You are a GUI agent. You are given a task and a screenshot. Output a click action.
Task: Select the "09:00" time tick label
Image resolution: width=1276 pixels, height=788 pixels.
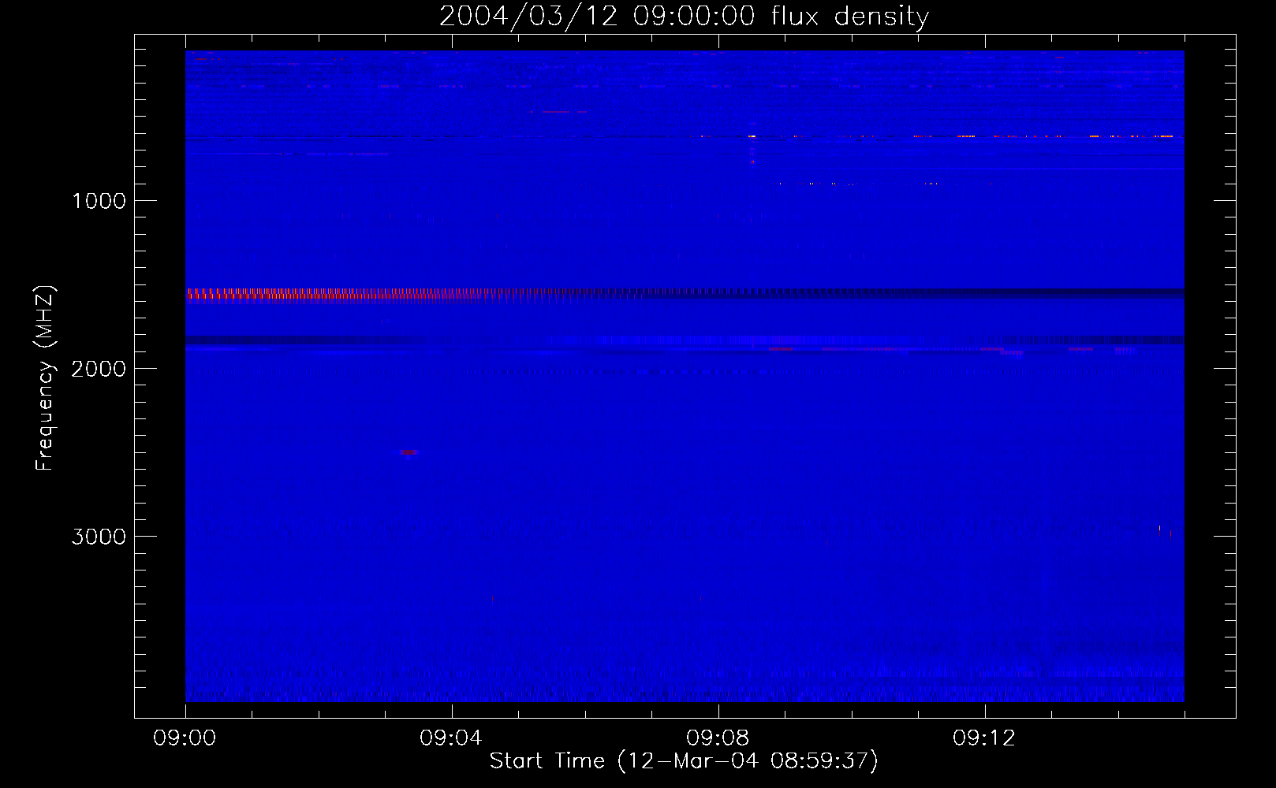point(185,738)
